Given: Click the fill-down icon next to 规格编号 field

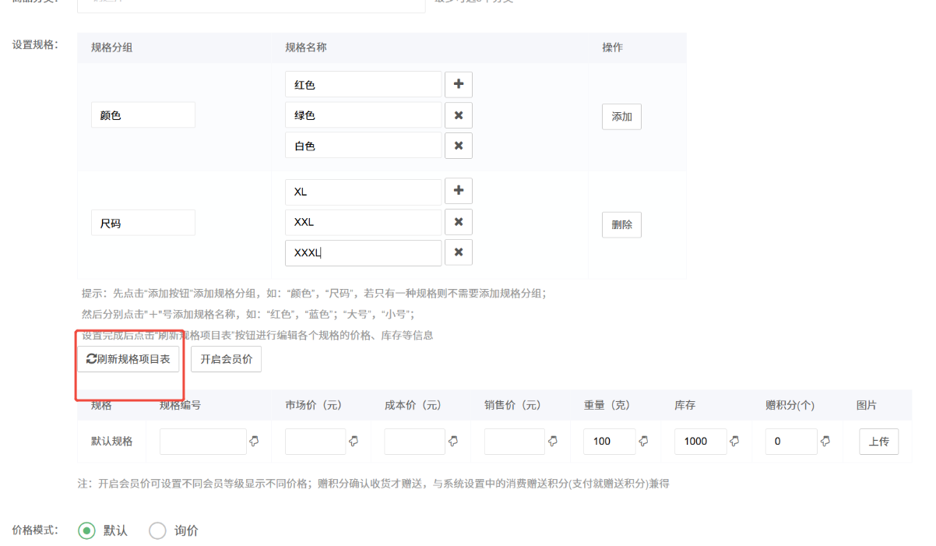Looking at the screenshot, I should tap(254, 441).
